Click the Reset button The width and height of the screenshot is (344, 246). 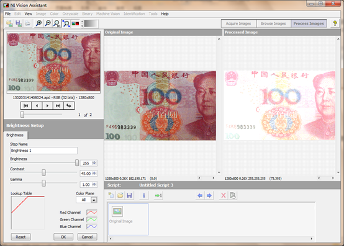[20, 237]
